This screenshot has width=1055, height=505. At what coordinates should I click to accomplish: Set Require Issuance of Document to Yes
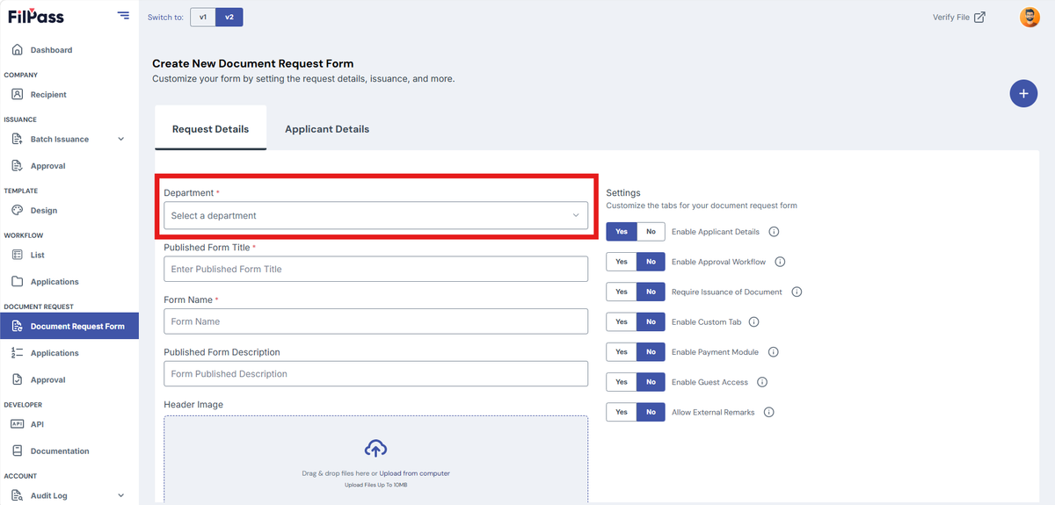pyautogui.click(x=622, y=292)
